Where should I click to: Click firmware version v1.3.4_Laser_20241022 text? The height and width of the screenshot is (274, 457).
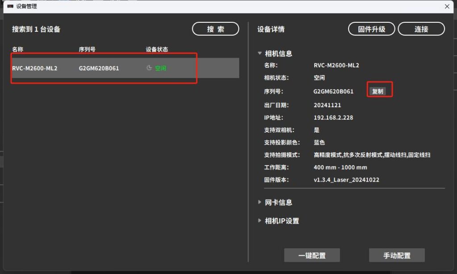[346, 180]
